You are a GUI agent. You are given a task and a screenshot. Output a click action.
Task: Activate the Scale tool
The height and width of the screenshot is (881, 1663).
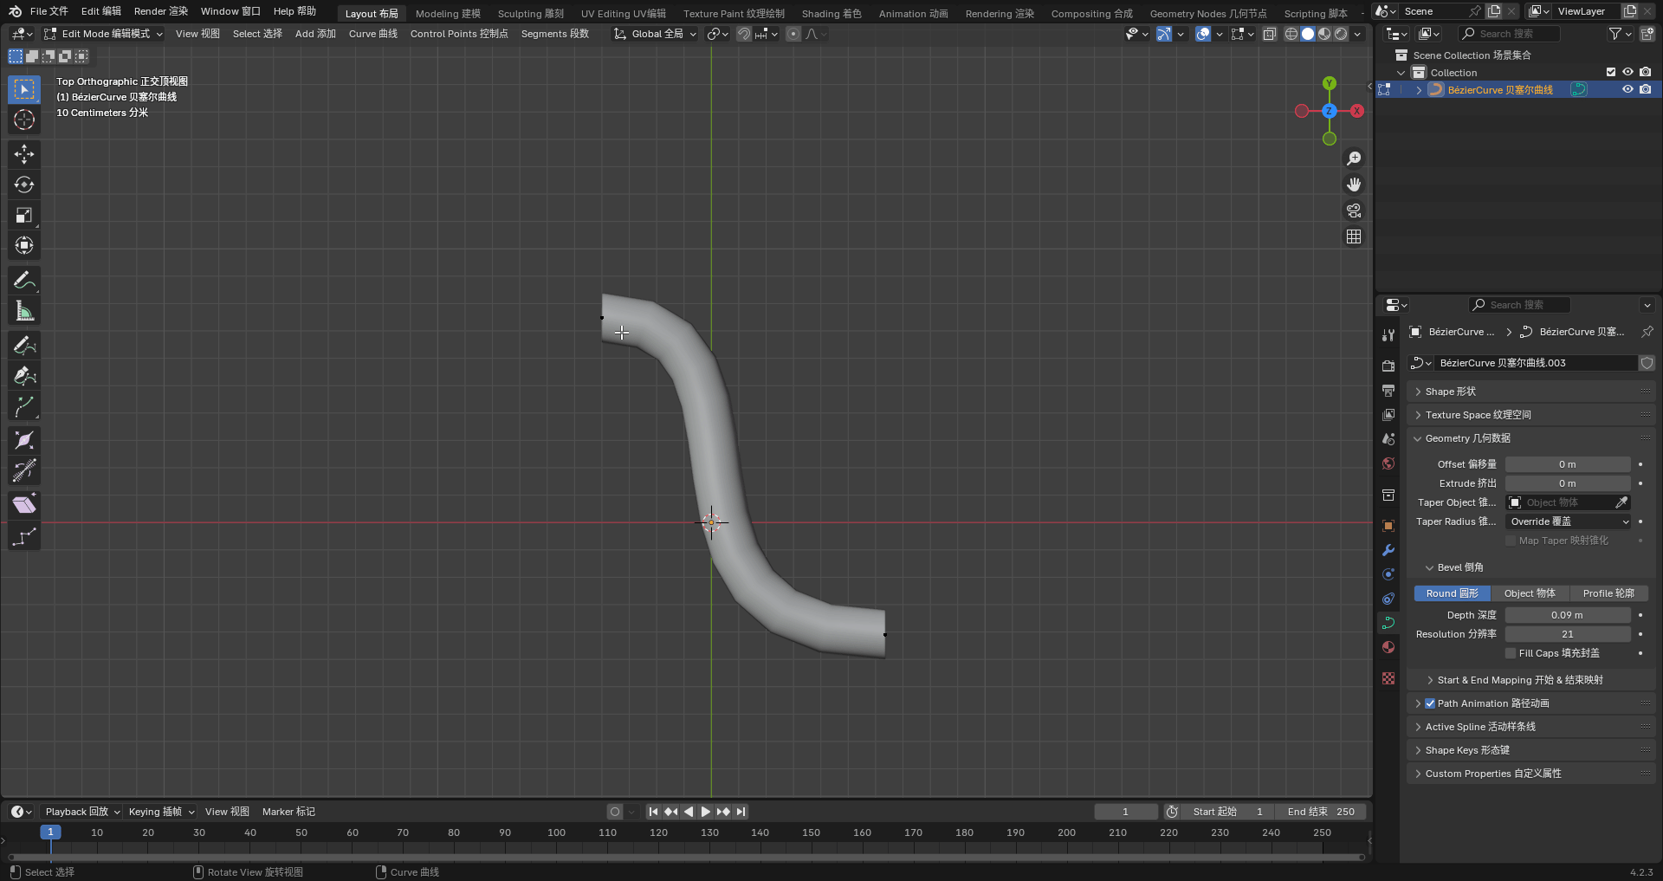click(x=24, y=215)
